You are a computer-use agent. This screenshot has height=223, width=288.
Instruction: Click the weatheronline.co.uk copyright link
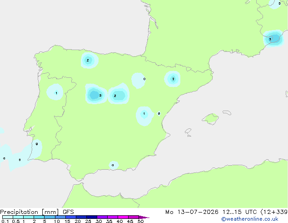pyautogui.click(x=249, y=219)
